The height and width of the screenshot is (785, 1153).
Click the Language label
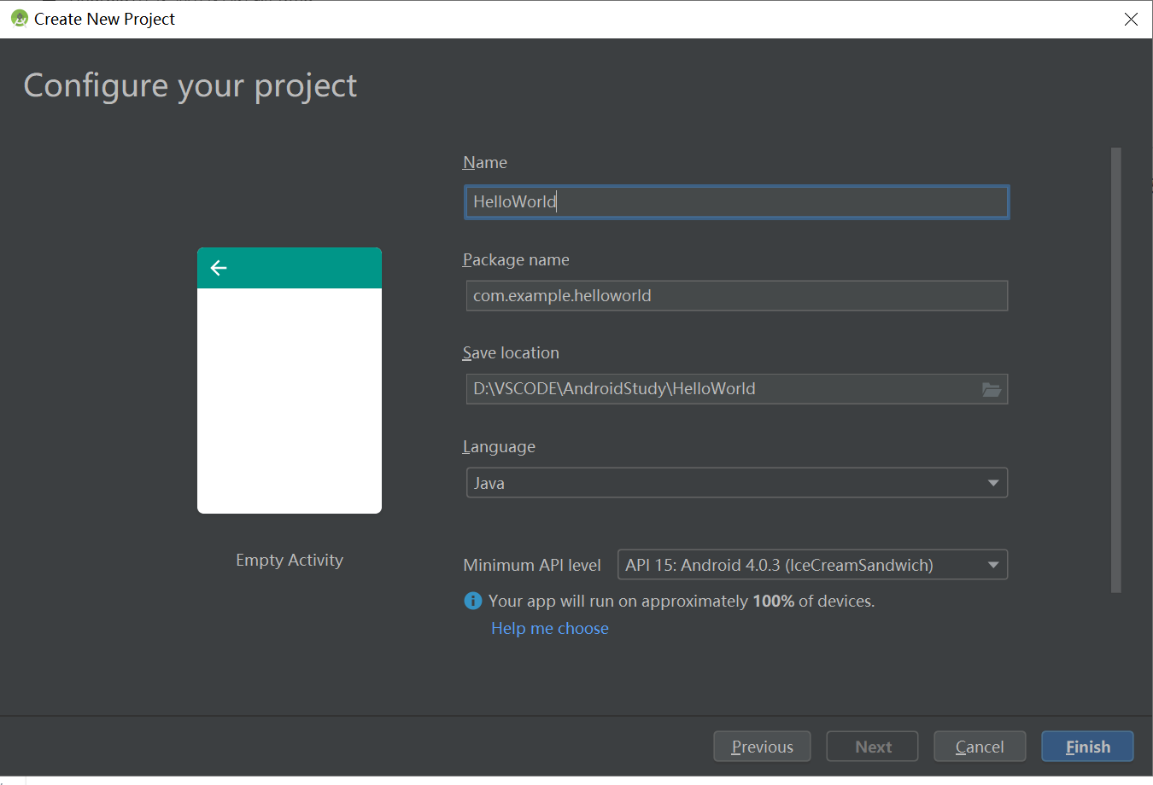pos(499,447)
